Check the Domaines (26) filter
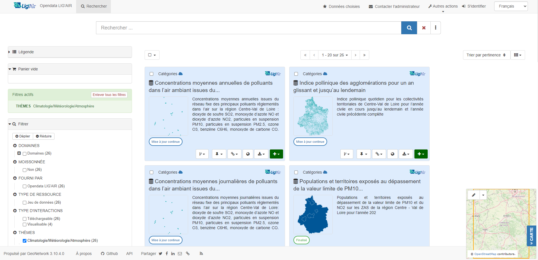 (x=25, y=154)
